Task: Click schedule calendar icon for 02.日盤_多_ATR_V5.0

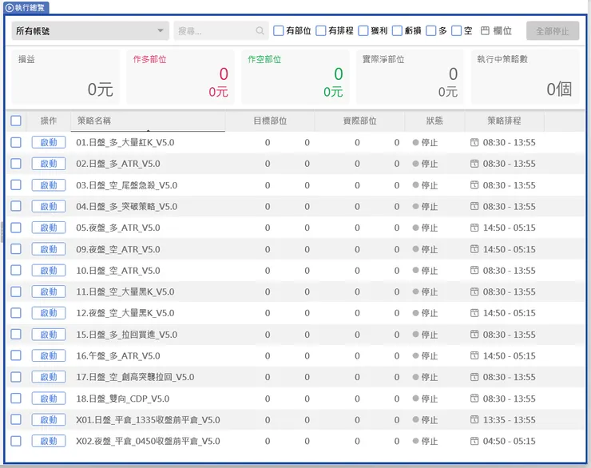Action: (474, 164)
